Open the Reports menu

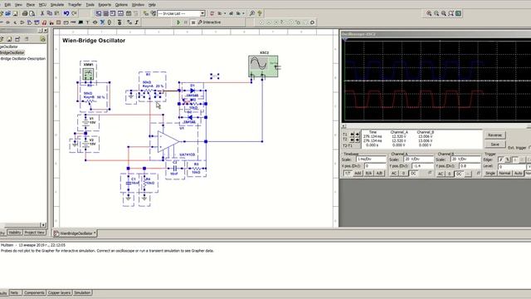[105, 5]
